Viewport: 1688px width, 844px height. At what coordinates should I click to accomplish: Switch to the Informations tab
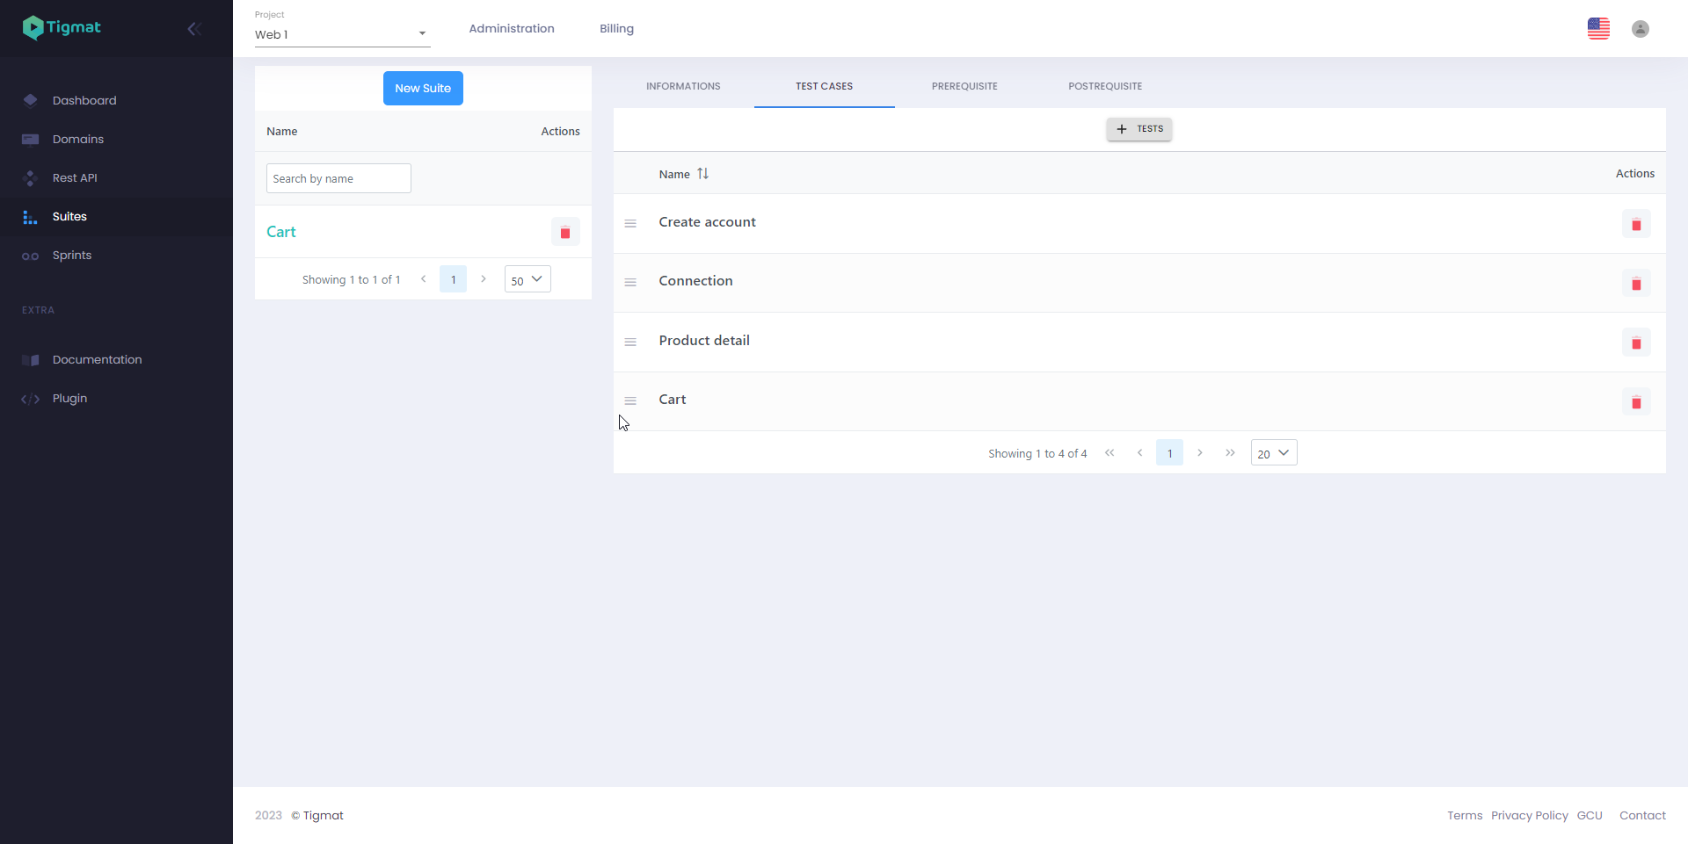[683, 86]
